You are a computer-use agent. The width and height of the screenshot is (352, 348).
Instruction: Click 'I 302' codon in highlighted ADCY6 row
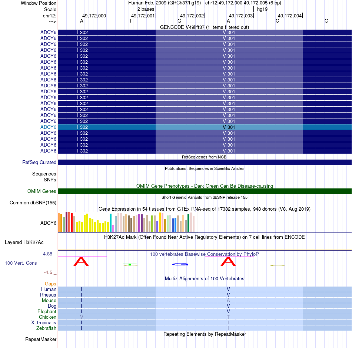[x=83, y=127]
